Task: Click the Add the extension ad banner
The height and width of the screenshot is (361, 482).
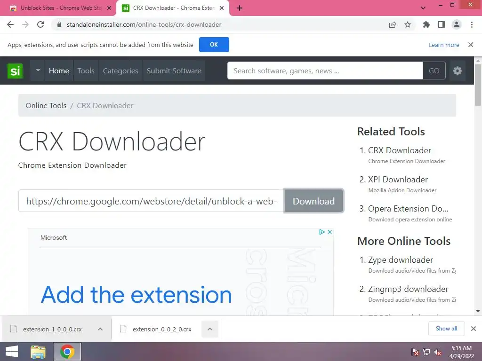Action: pyautogui.click(x=136, y=295)
